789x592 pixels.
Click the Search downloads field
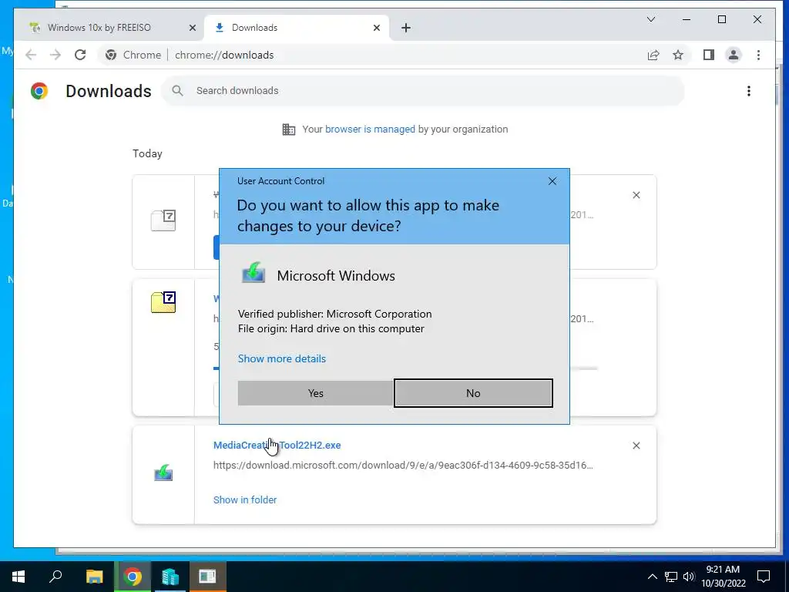[x=423, y=91]
